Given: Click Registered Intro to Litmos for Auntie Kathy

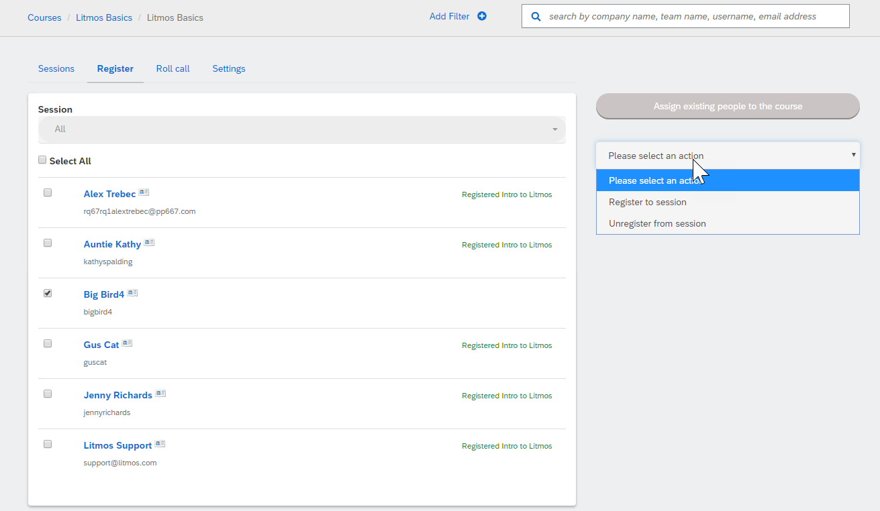Looking at the screenshot, I should click(x=507, y=245).
